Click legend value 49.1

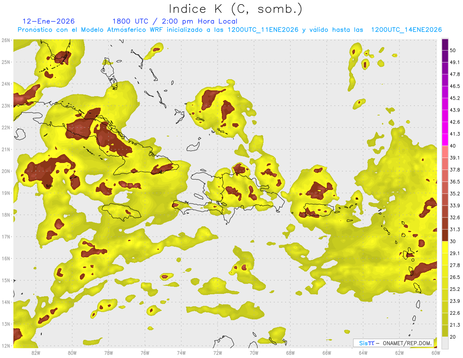455,62
